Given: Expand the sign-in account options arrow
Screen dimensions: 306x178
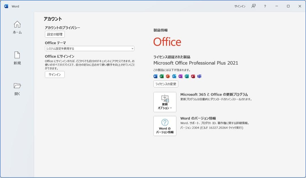Looking at the screenshot, I should [x=254, y=6].
